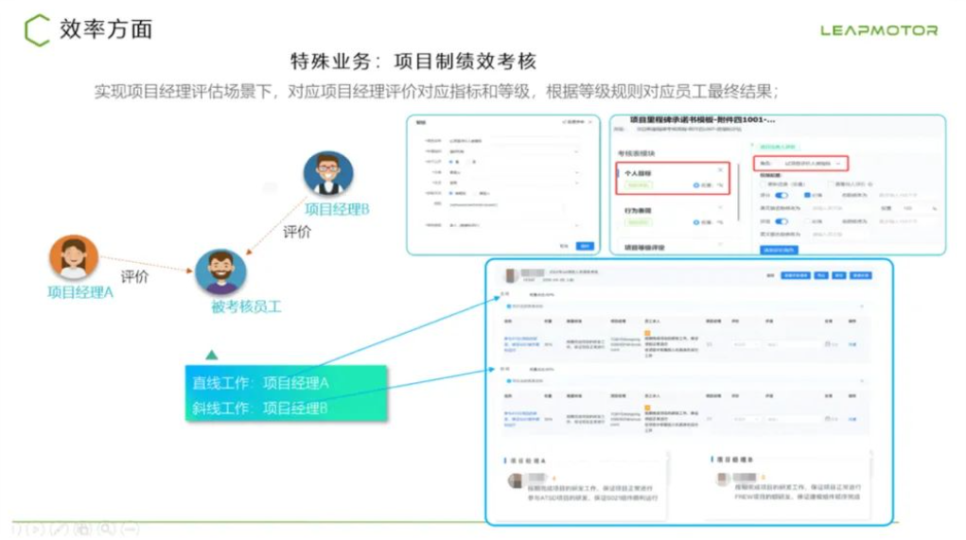
Task: Open the see-all-slides grid icon
Action: (82, 529)
